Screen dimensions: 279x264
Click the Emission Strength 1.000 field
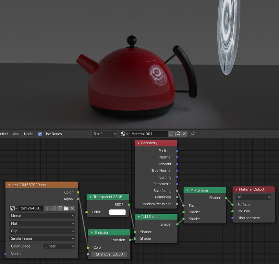(109, 254)
